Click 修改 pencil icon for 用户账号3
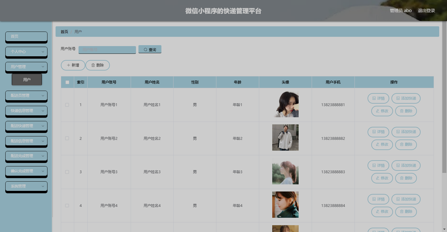Viewport: 447px width, 232px height. [378, 178]
